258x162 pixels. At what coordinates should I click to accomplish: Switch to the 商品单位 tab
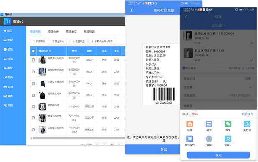[71, 32]
